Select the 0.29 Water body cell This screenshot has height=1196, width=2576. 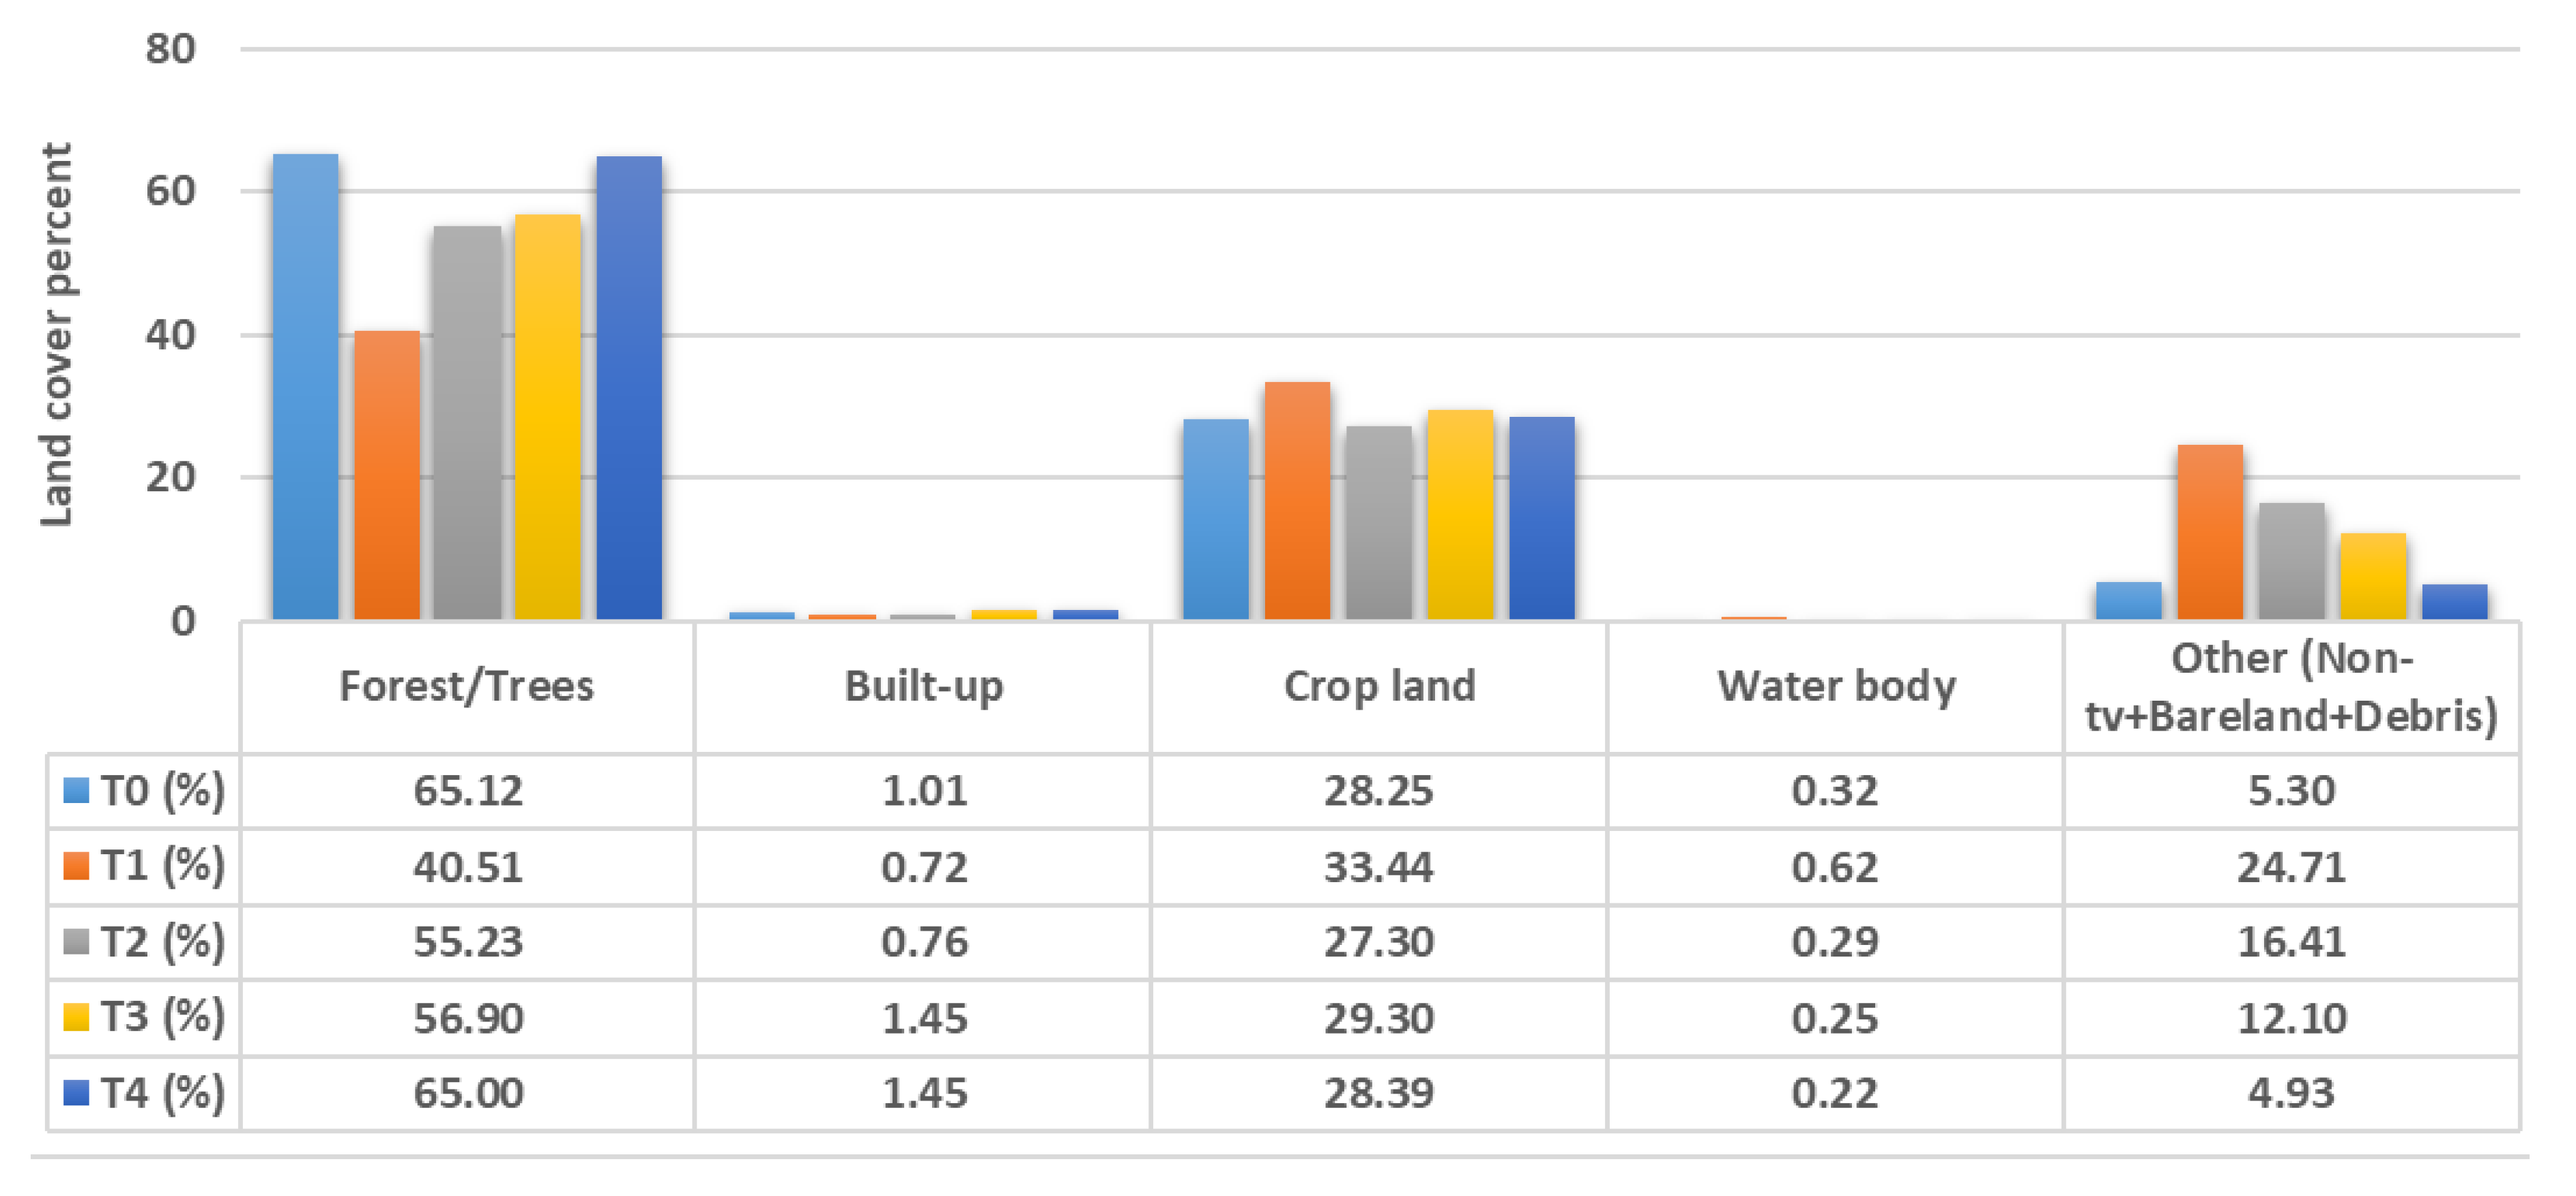pyautogui.click(x=1835, y=942)
